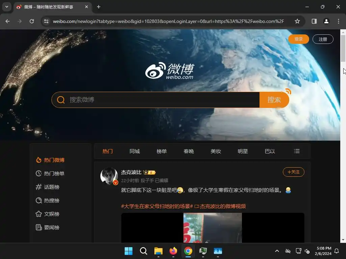
Task: Click the scrollbar down arrow
Action: pyautogui.click(x=343, y=240)
